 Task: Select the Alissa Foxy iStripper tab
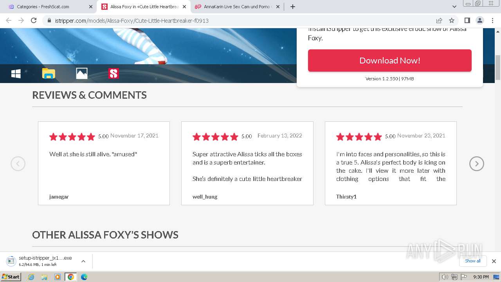(x=144, y=7)
